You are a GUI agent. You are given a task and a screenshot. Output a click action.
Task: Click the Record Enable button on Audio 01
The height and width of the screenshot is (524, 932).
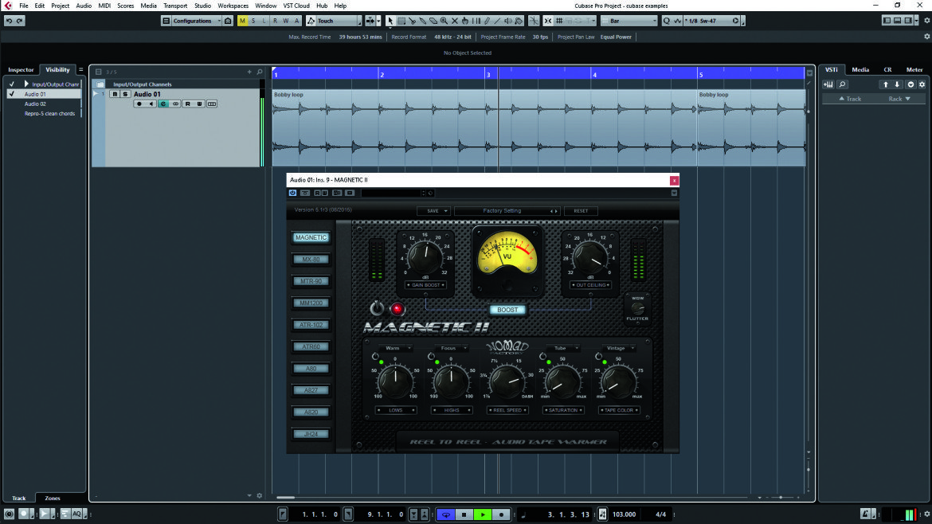pos(139,104)
